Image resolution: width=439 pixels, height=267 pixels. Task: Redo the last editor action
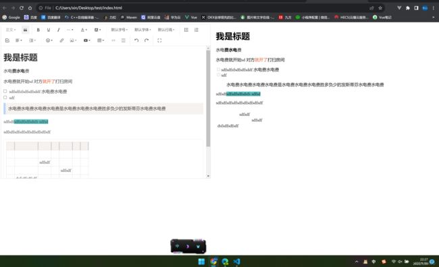click(147, 40)
